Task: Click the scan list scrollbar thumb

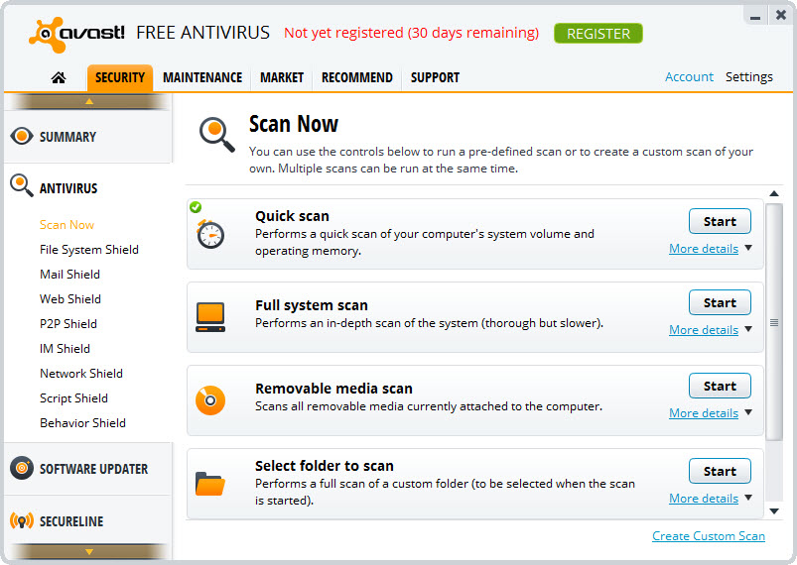Action: pos(774,322)
